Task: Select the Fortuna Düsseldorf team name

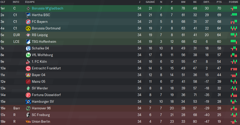Action: tap(46, 95)
